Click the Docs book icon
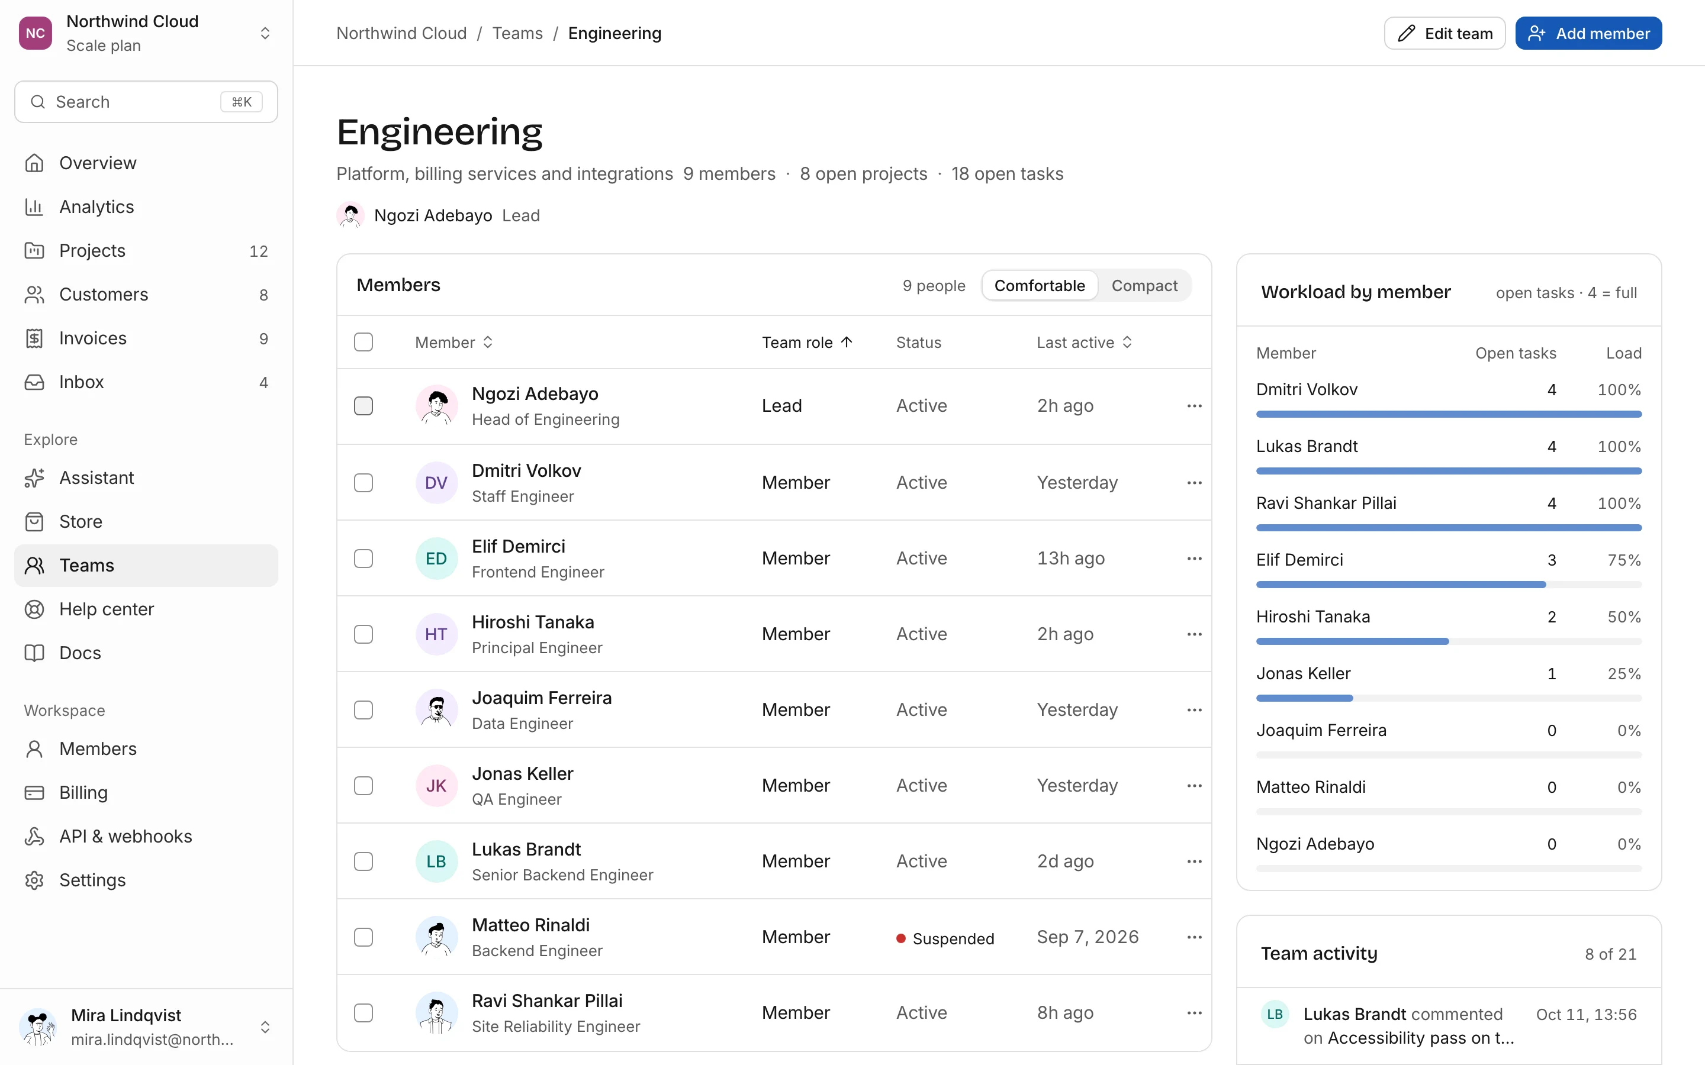 click(x=34, y=653)
